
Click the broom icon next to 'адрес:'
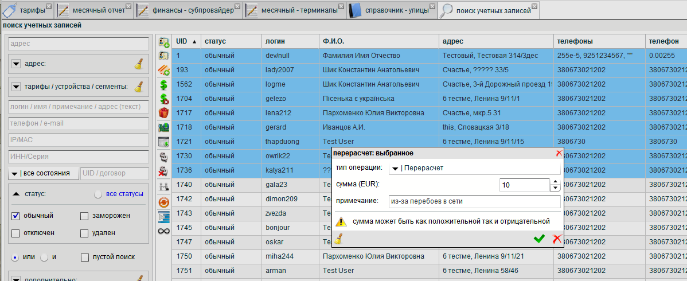coord(138,64)
